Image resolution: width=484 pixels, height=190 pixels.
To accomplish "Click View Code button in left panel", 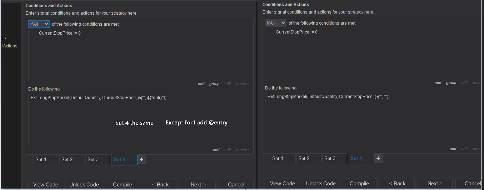I will pos(46,185).
